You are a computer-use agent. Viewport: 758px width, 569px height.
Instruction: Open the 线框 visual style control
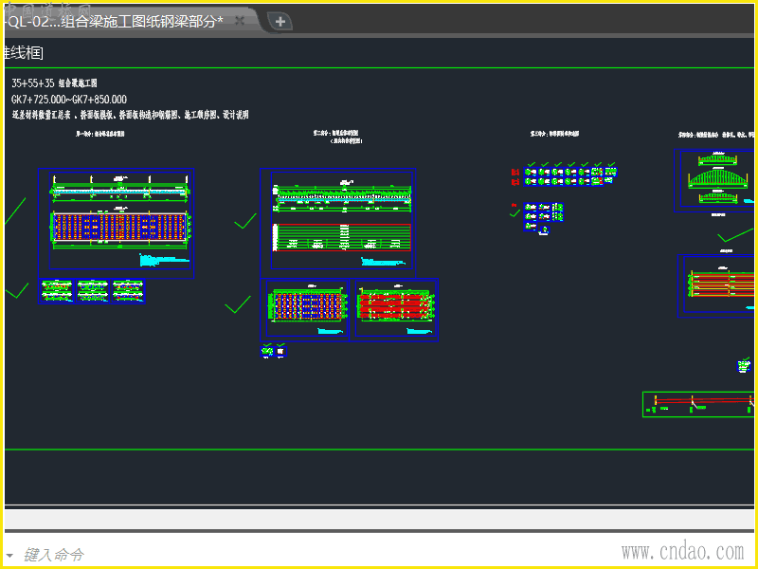(x=23, y=52)
